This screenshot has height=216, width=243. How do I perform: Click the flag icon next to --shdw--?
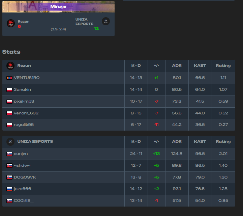9,166
